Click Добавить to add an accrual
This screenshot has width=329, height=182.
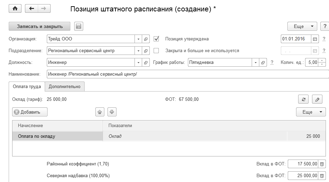pyautogui.click(x=30, y=112)
